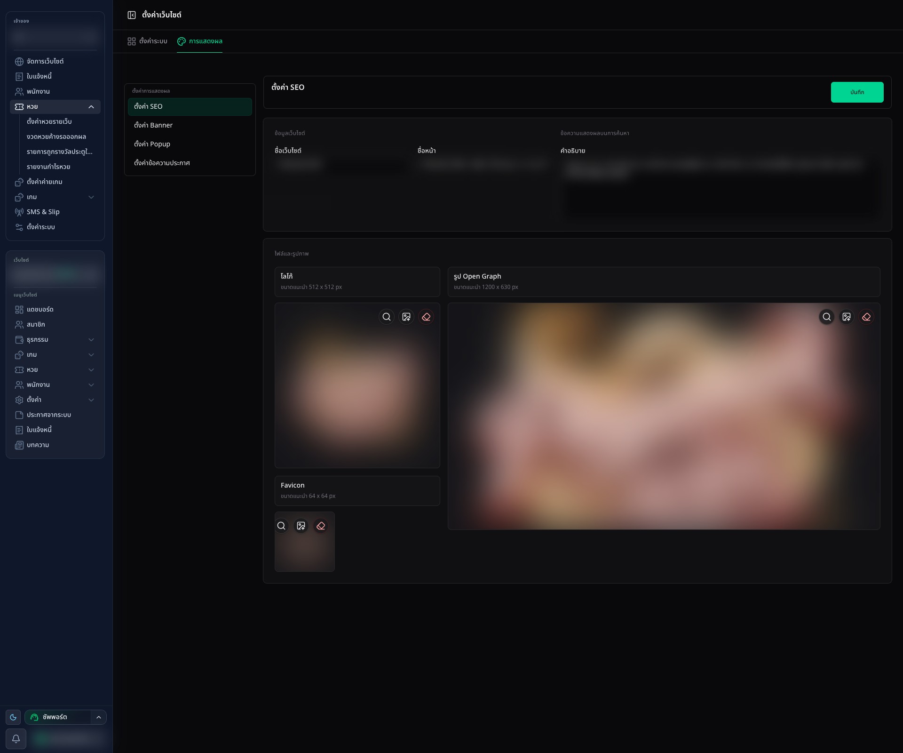Preview the Open Graph image with the magnifier

point(827,317)
